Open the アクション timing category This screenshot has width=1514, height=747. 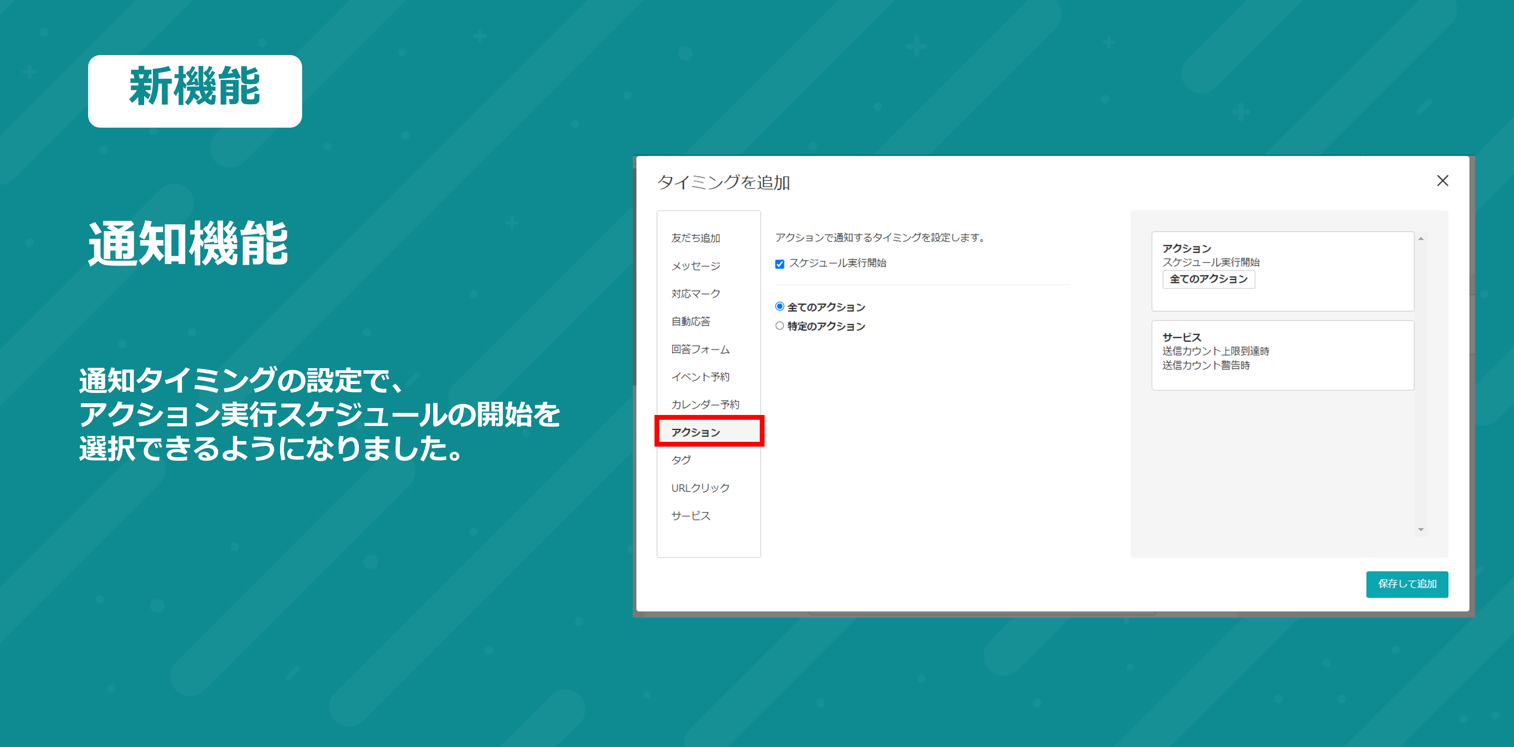[x=709, y=431]
